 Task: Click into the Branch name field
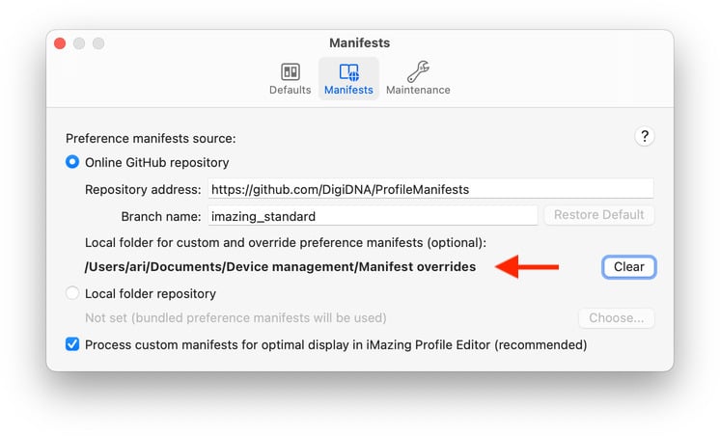372,216
